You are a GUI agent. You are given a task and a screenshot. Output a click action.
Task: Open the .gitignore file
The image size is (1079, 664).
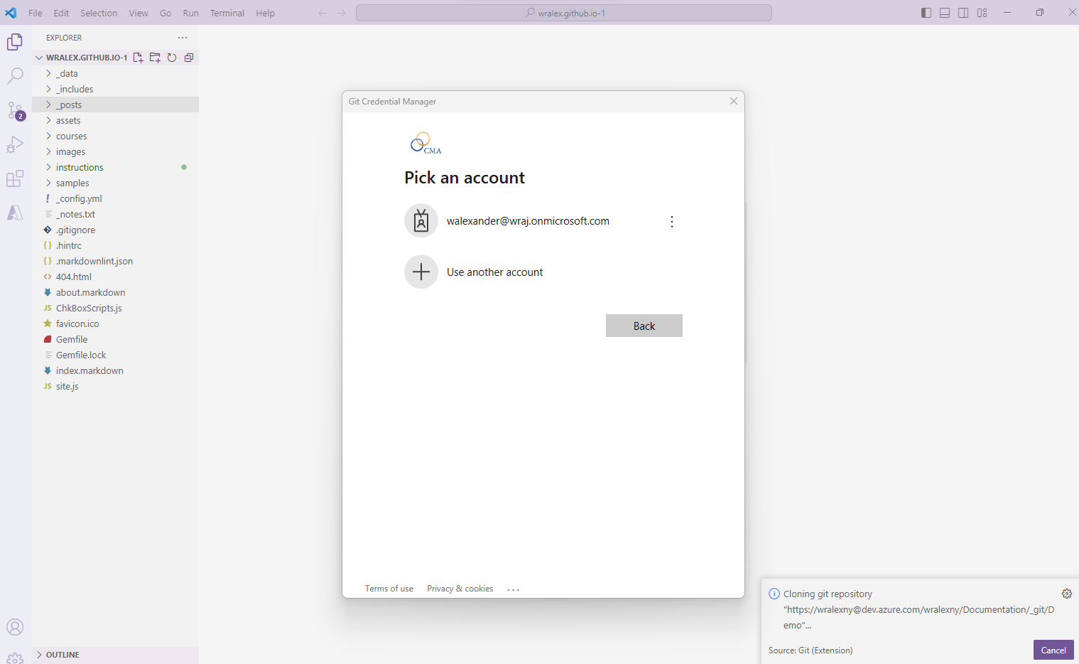(x=116, y=230)
